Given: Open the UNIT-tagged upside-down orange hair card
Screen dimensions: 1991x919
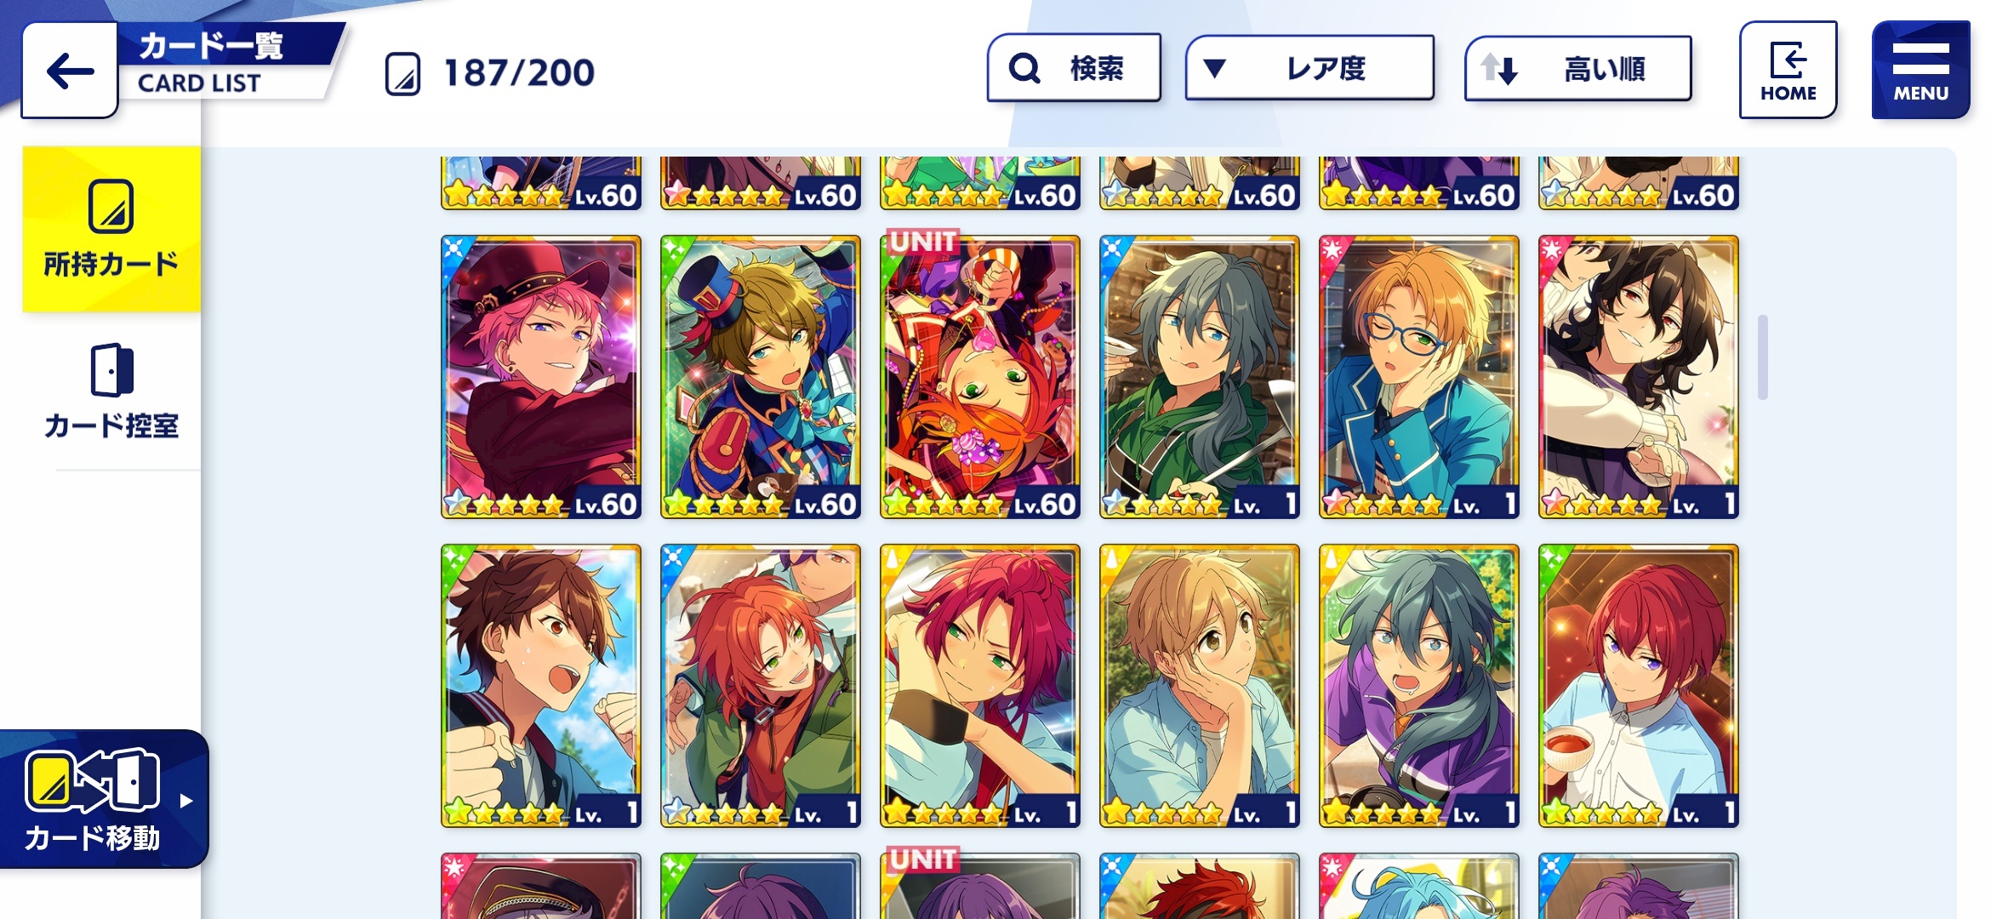Looking at the screenshot, I should (980, 377).
